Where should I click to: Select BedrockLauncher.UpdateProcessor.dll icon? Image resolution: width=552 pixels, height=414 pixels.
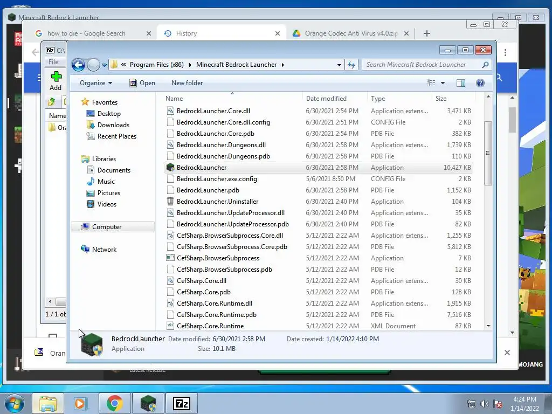click(170, 213)
